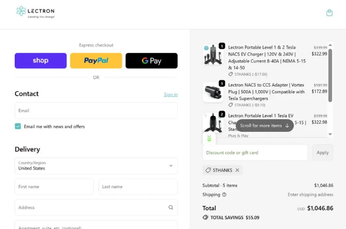Click the 5THANKS (-$17.00) discount text
Image resolution: width=346 pixels, height=229 pixels.
click(251, 74)
